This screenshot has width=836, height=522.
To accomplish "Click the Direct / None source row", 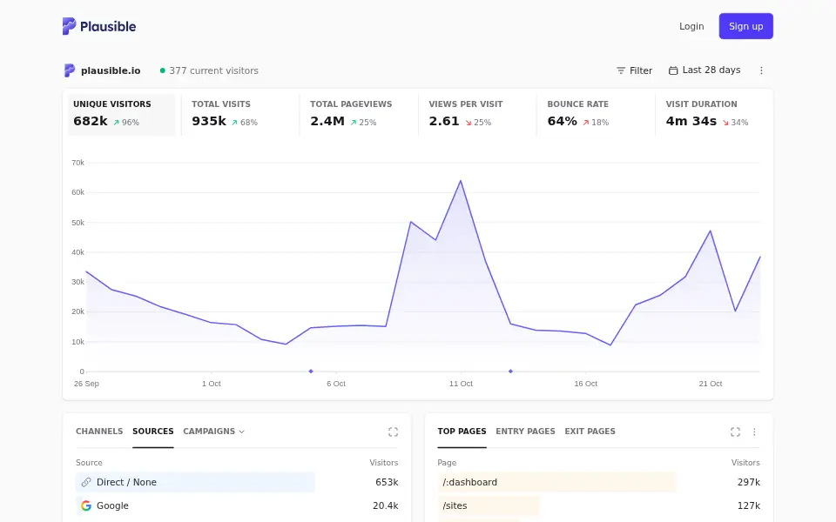I will [x=237, y=482].
